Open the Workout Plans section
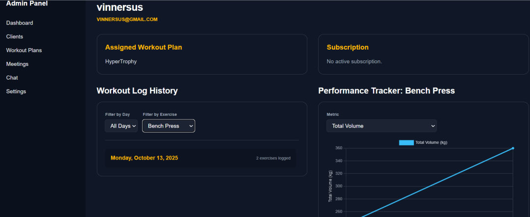 tap(24, 50)
